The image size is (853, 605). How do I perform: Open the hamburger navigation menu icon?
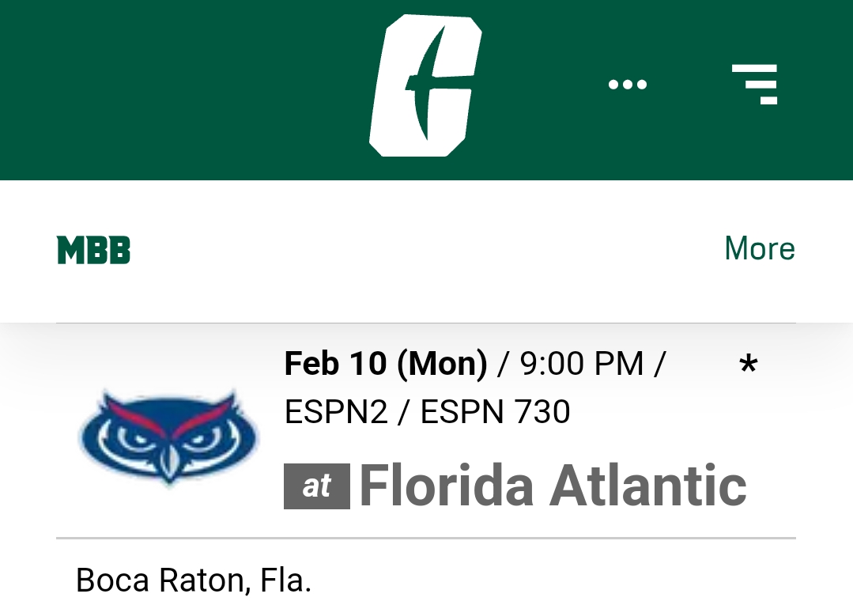coord(754,85)
